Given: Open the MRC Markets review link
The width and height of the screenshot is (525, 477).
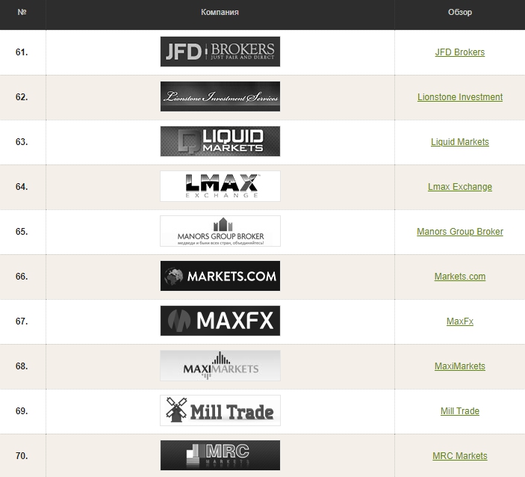Looking at the screenshot, I should pos(459,456).
